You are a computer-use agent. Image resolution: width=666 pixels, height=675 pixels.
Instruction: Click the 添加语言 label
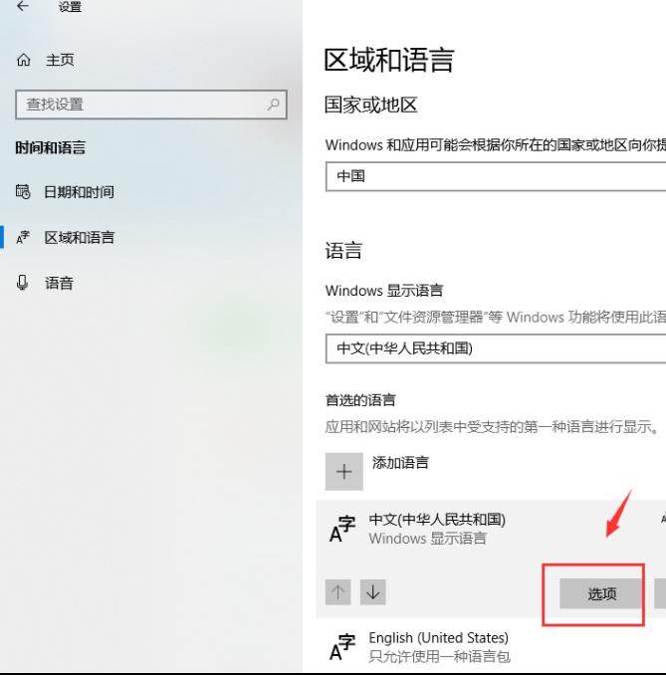(x=400, y=463)
